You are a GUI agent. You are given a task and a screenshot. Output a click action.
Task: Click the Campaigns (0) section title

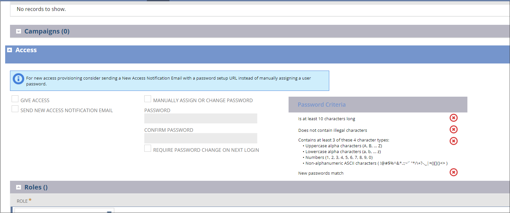coord(47,31)
